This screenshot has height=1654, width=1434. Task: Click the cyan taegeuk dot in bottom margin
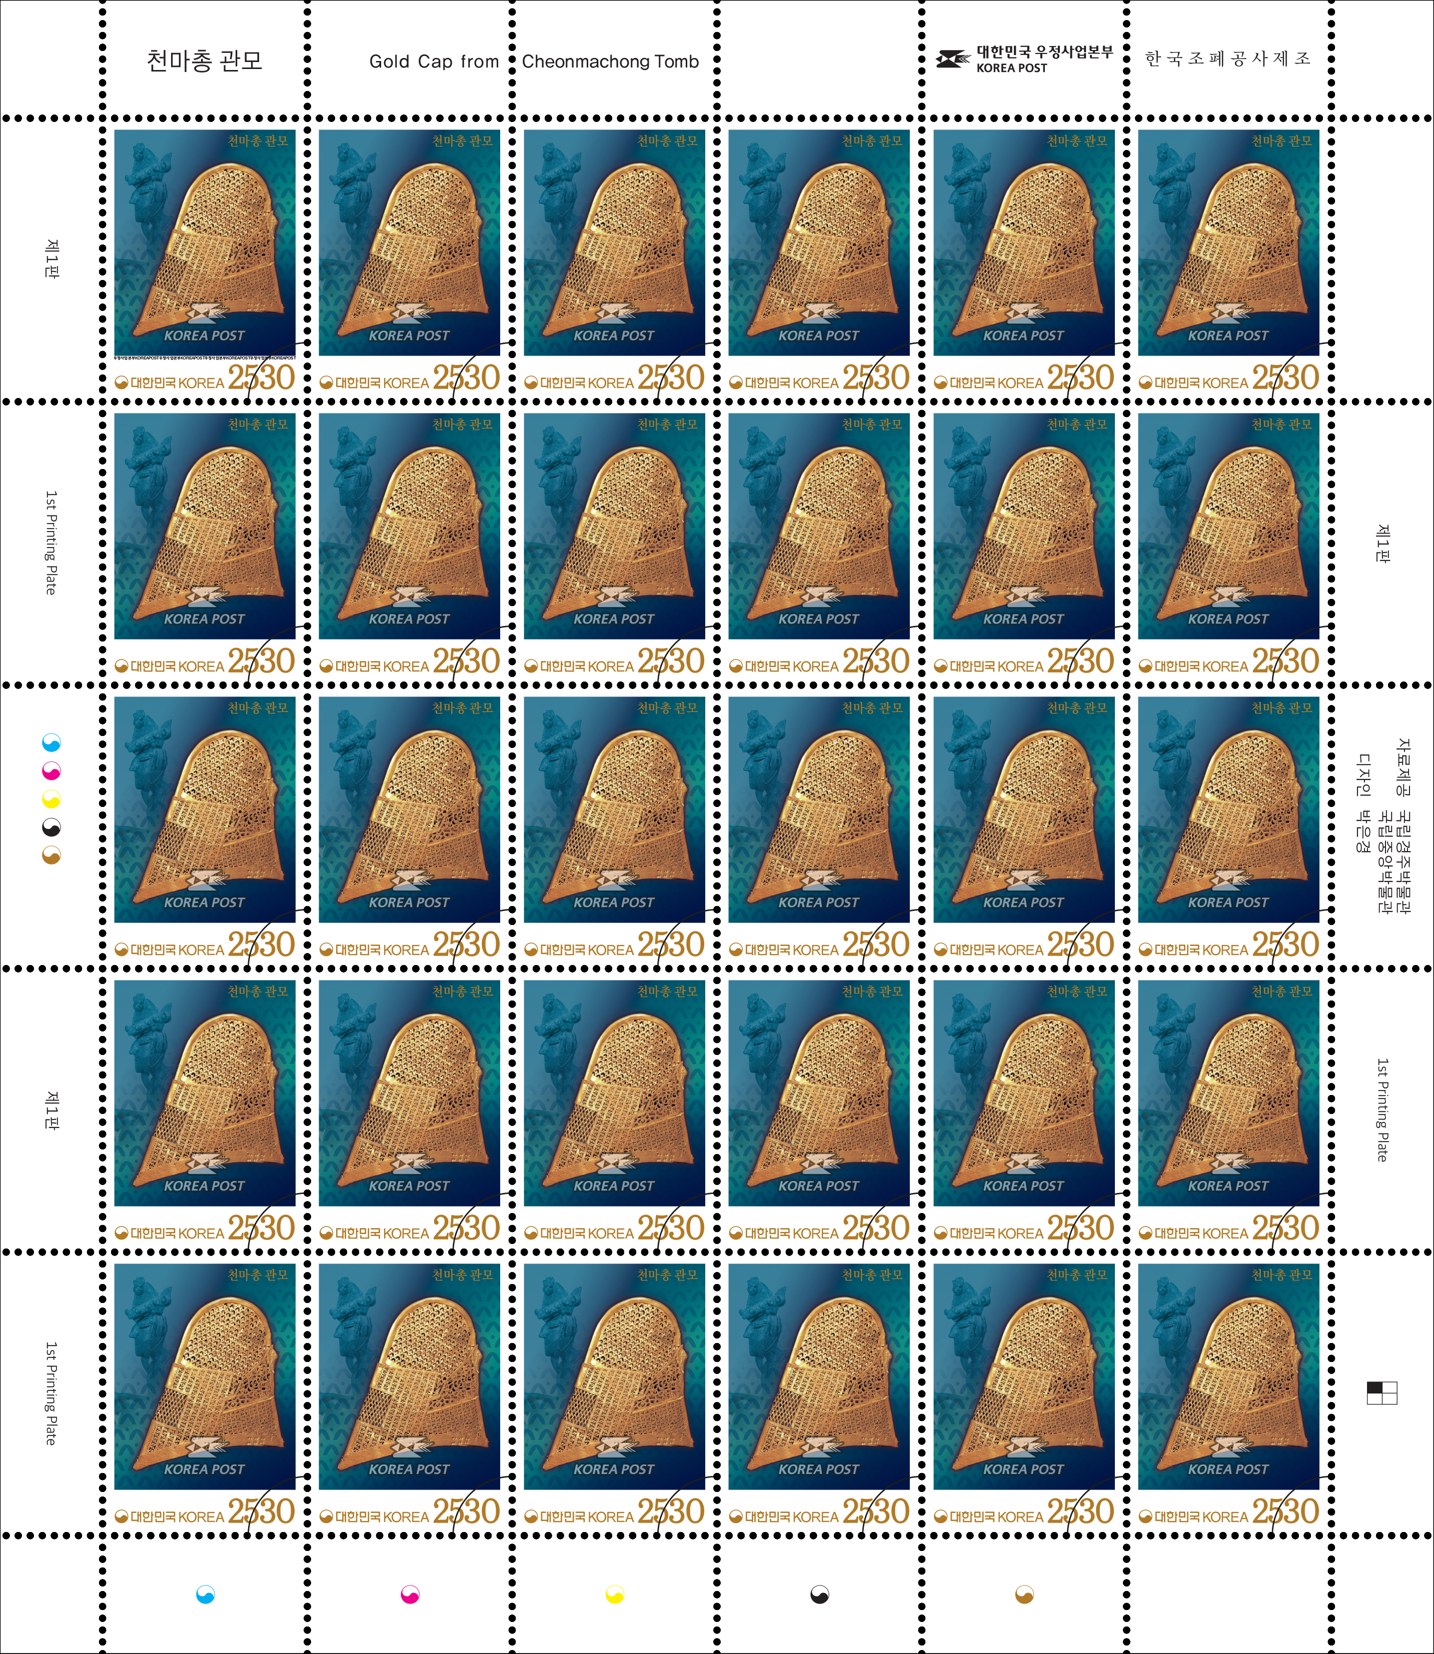point(205,1595)
